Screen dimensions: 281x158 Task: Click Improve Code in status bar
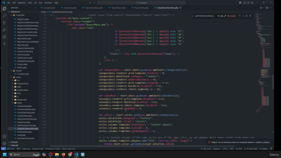pos(38,149)
